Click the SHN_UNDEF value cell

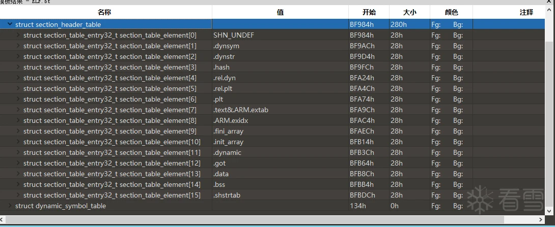click(x=281, y=36)
